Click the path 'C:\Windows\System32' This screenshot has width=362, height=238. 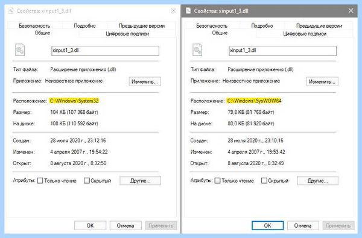74,101
